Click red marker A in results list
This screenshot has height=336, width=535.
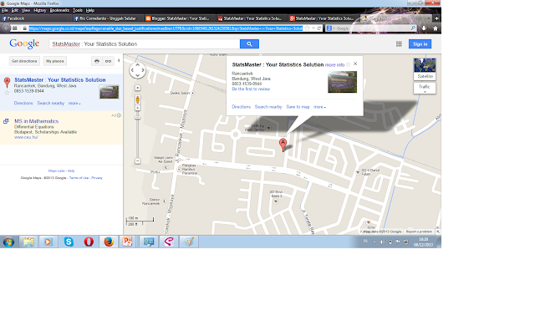7,83
